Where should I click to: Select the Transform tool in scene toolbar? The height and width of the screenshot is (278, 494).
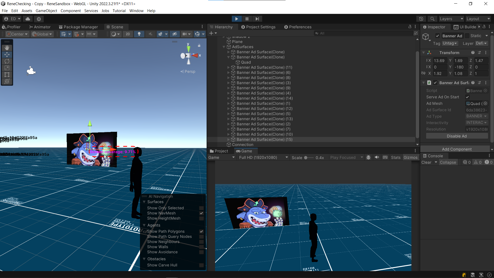[x=7, y=81]
